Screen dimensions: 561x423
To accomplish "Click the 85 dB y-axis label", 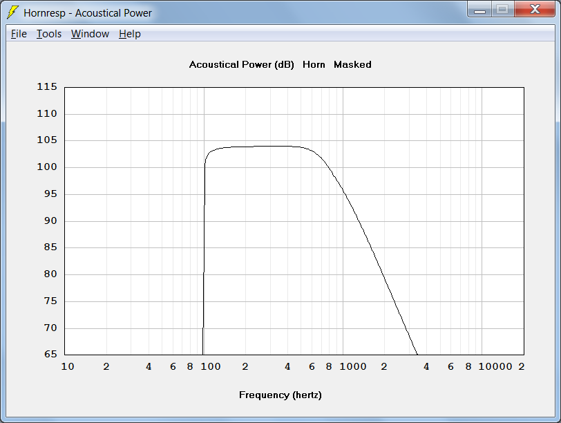I will (50, 247).
